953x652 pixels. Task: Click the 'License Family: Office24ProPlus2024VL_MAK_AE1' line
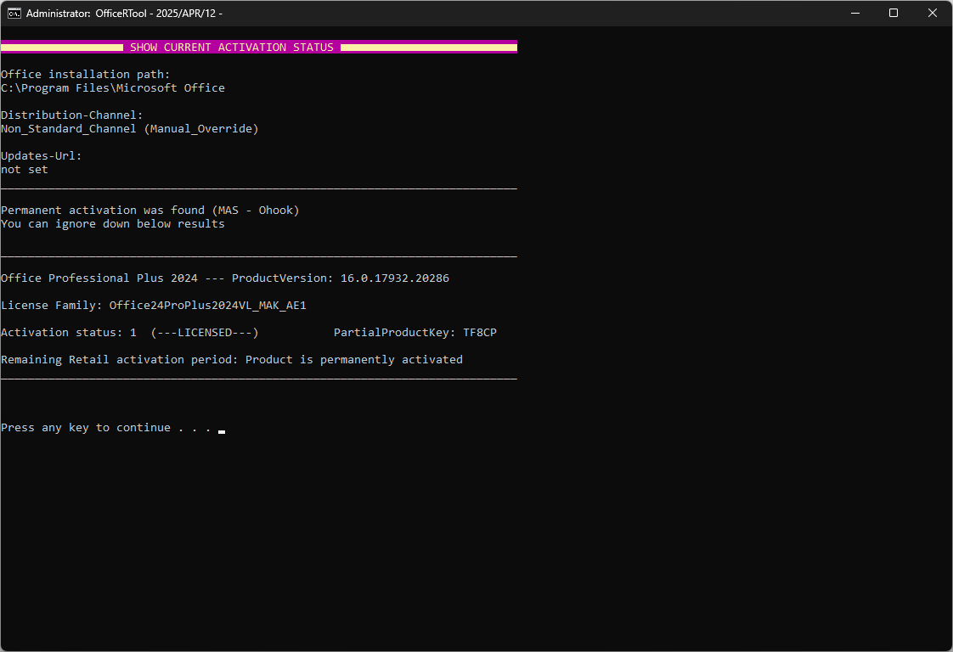[x=154, y=305]
